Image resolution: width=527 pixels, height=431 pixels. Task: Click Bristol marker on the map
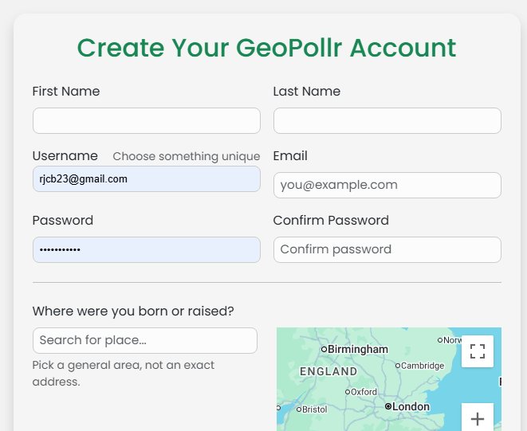pos(300,409)
